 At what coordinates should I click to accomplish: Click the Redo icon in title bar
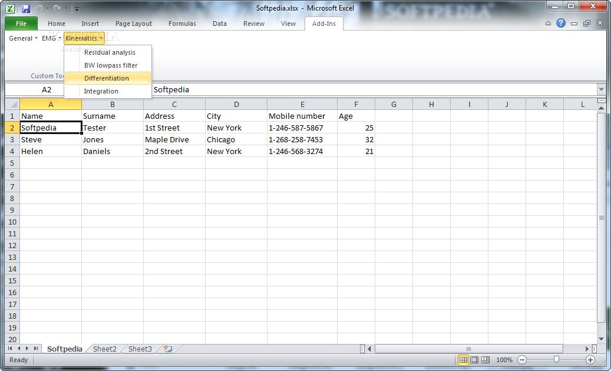pyautogui.click(x=57, y=8)
